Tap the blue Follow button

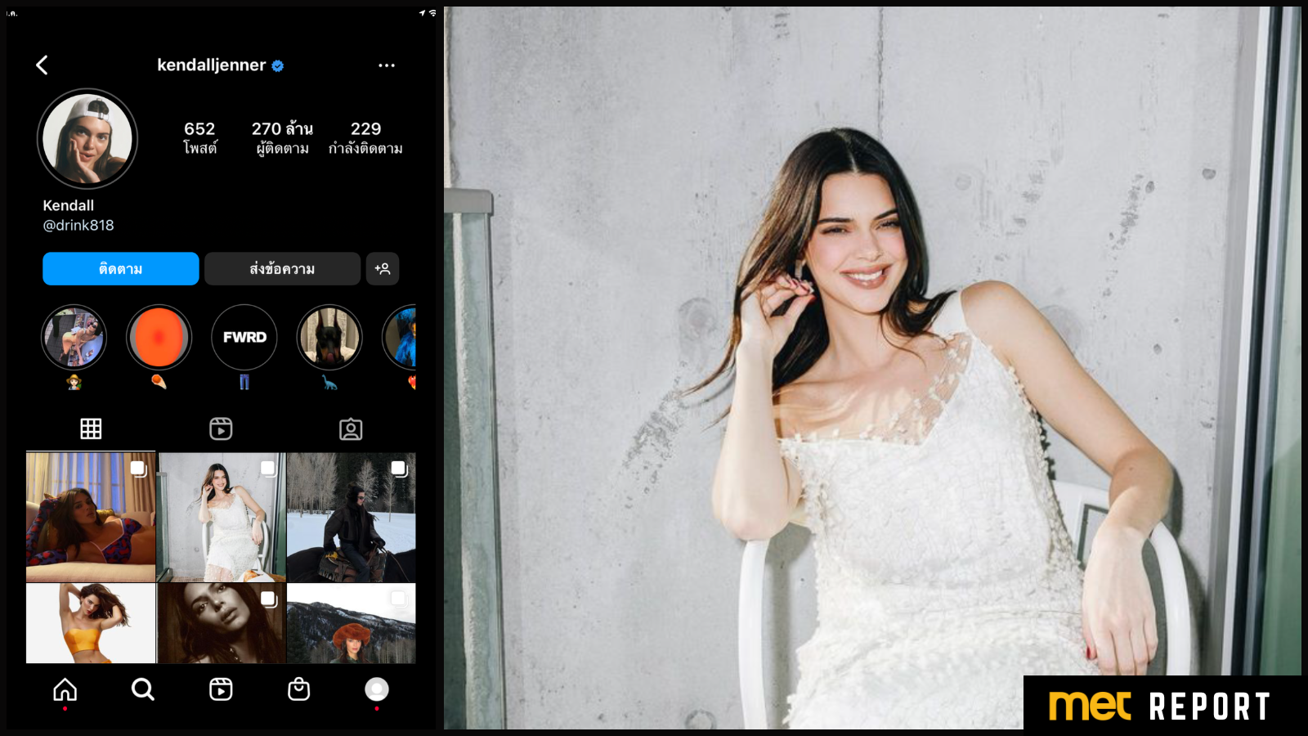[x=121, y=268]
